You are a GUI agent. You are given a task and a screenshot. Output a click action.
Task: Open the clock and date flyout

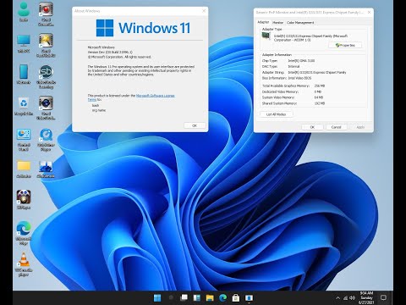click(x=366, y=297)
